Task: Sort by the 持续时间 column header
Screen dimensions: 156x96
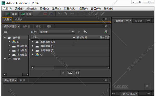Action: click(x=87, y=37)
